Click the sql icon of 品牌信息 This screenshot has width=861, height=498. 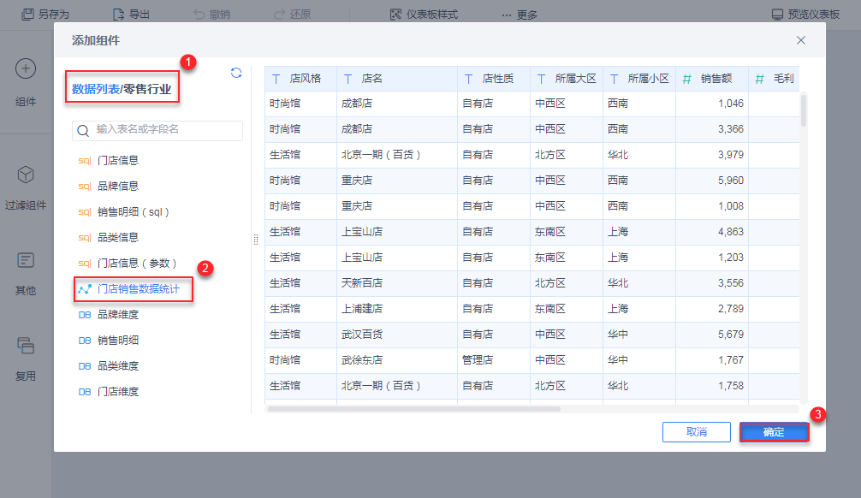click(x=85, y=187)
